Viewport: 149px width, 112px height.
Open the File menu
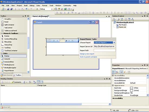[x=3, y=5]
